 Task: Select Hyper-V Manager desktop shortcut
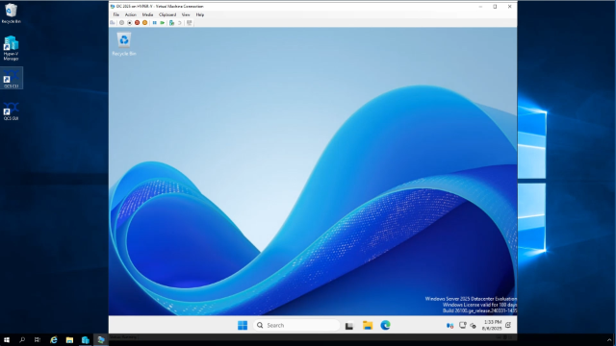click(x=11, y=48)
